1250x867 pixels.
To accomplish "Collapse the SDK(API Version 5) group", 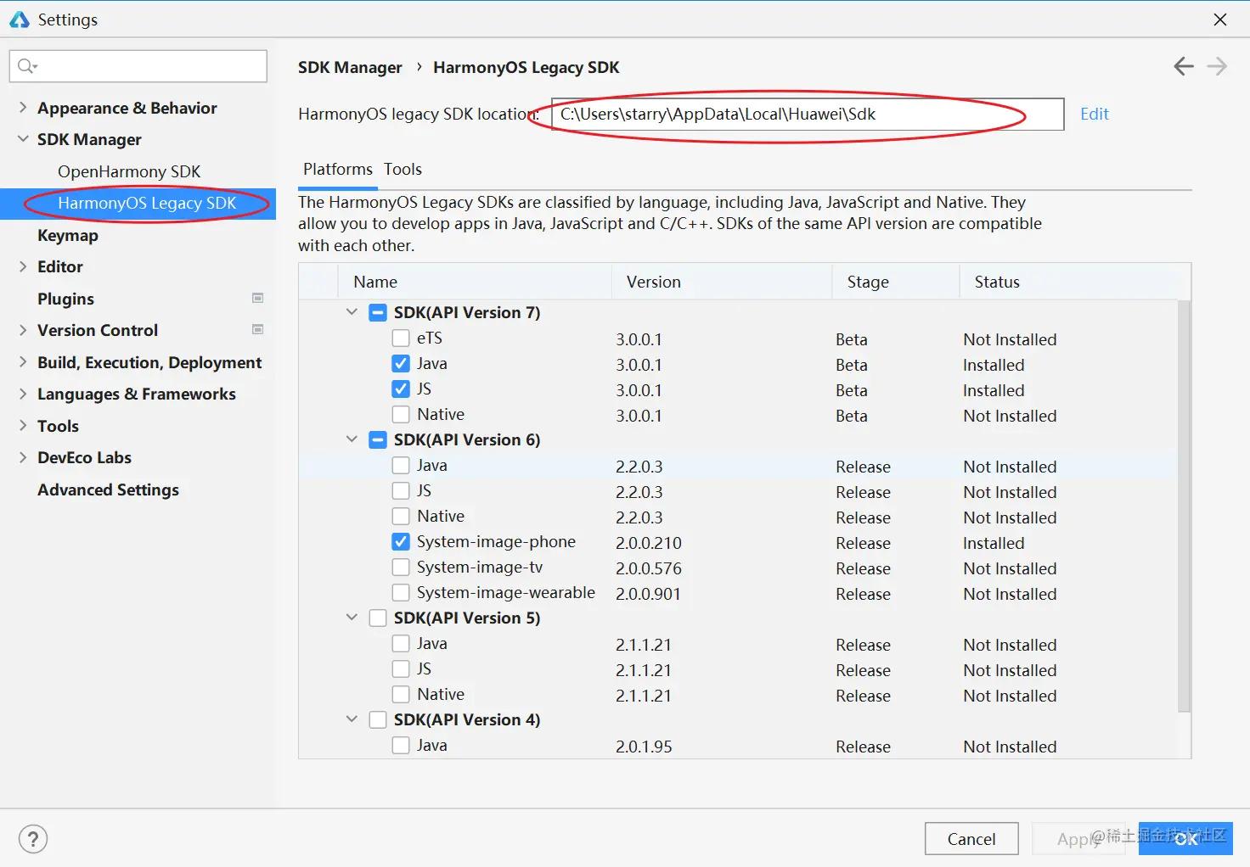I will coord(352,618).
